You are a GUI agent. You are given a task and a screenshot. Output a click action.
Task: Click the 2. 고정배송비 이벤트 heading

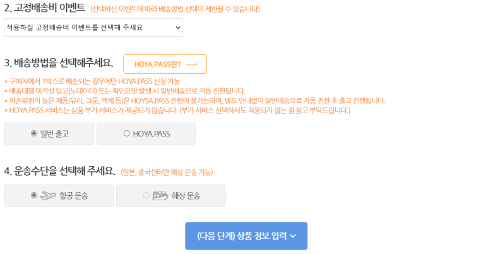45,8
